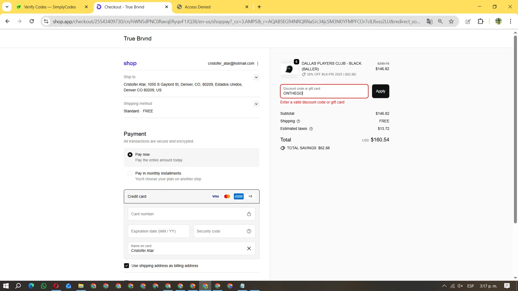Open the Extensions puzzle icon

[x=480, y=21]
